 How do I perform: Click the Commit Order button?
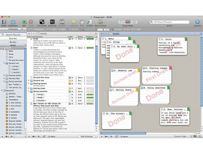tap(180, 136)
